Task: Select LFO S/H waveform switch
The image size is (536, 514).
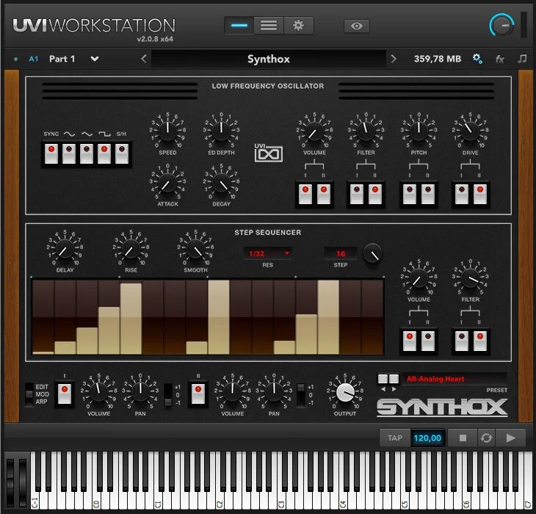Action: click(122, 153)
